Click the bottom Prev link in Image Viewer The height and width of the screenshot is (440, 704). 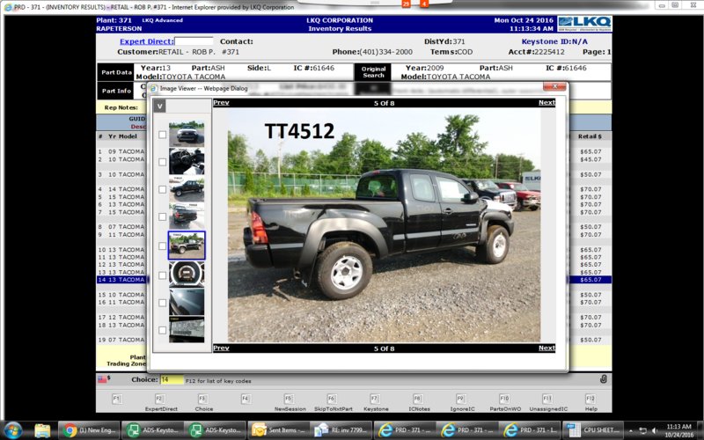click(x=221, y=348)
